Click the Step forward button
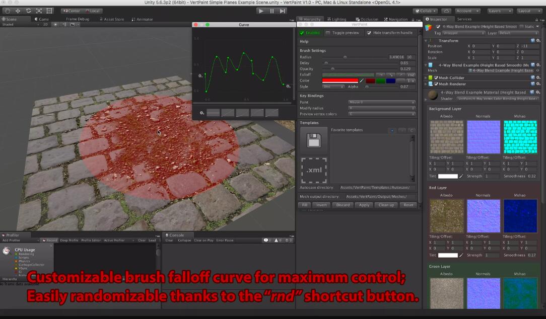Image resolution: width=546 pixels, height=319 pixels. (283, 11)
